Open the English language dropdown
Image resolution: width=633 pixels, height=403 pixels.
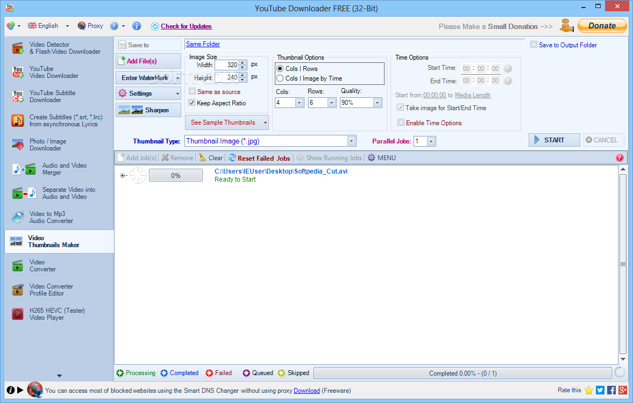[67, 26]
